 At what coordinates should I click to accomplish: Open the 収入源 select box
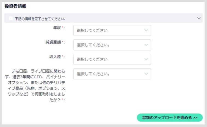coord(112,59)
